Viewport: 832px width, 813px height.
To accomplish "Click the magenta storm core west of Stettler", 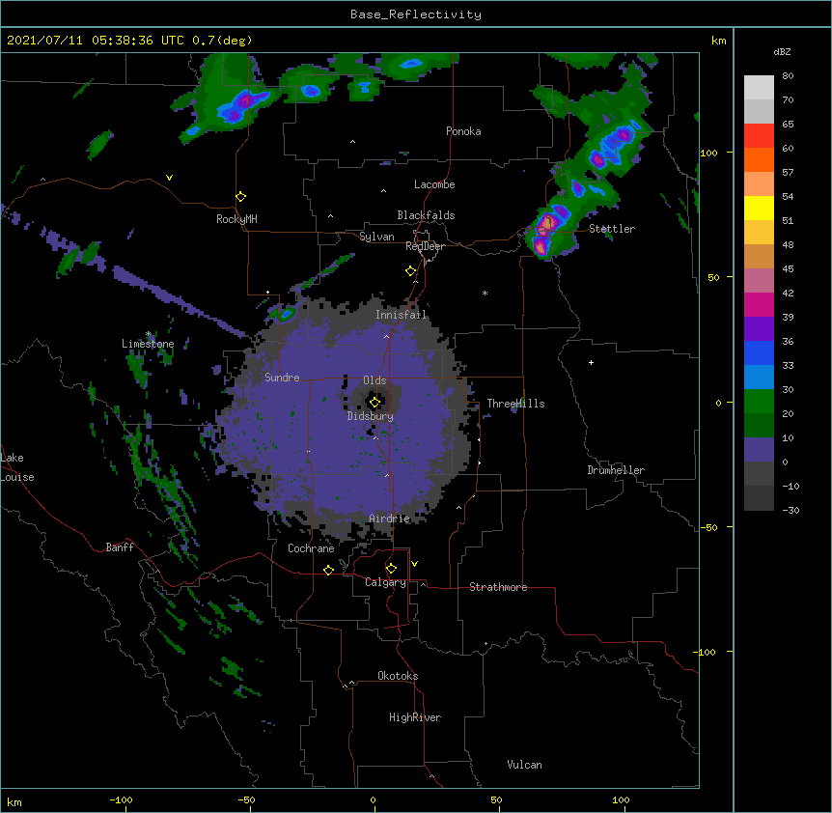I will (x=546, y=224).
